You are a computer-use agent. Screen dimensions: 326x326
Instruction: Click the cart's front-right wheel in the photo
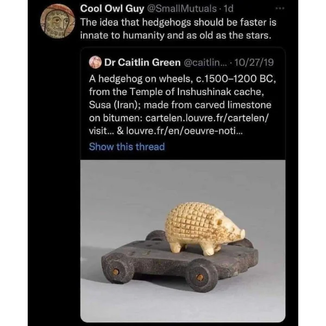point(201,277)
